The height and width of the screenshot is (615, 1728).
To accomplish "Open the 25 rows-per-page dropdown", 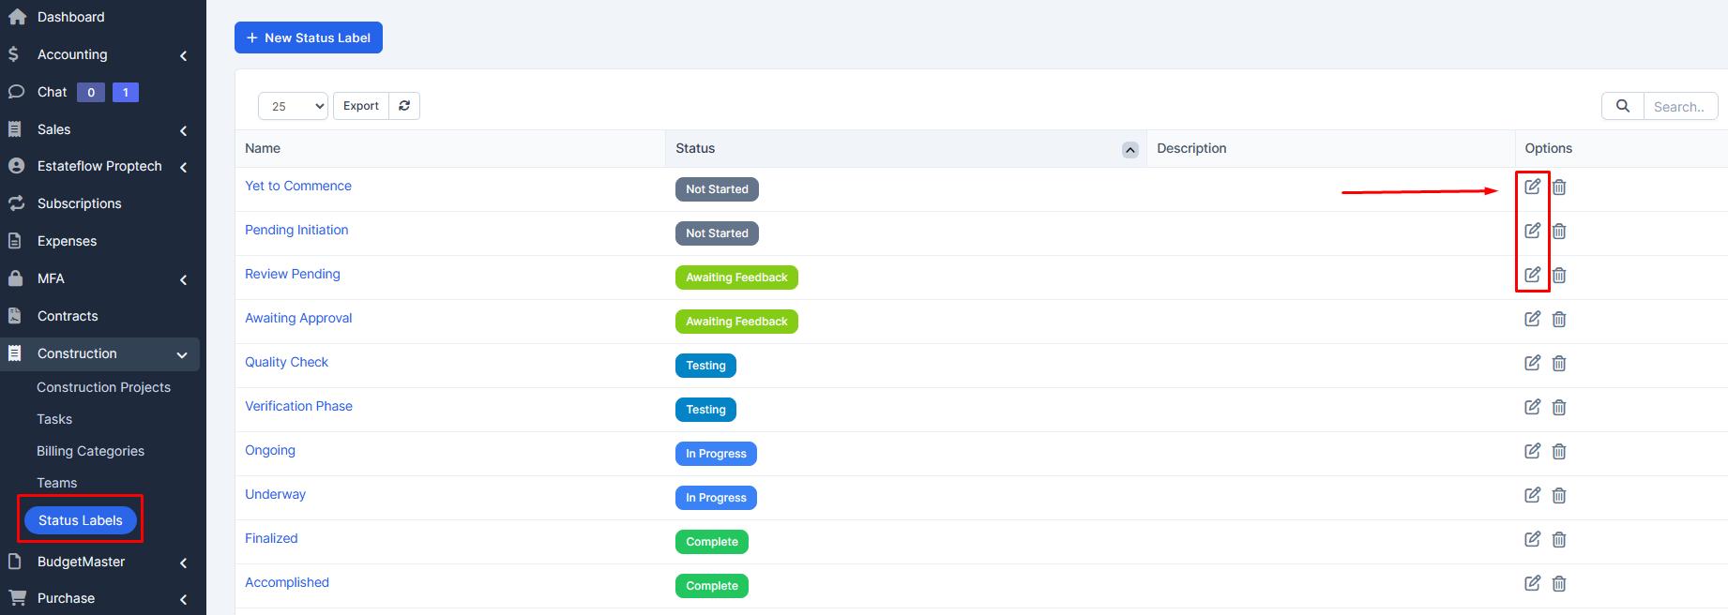I will coord(293,106).
